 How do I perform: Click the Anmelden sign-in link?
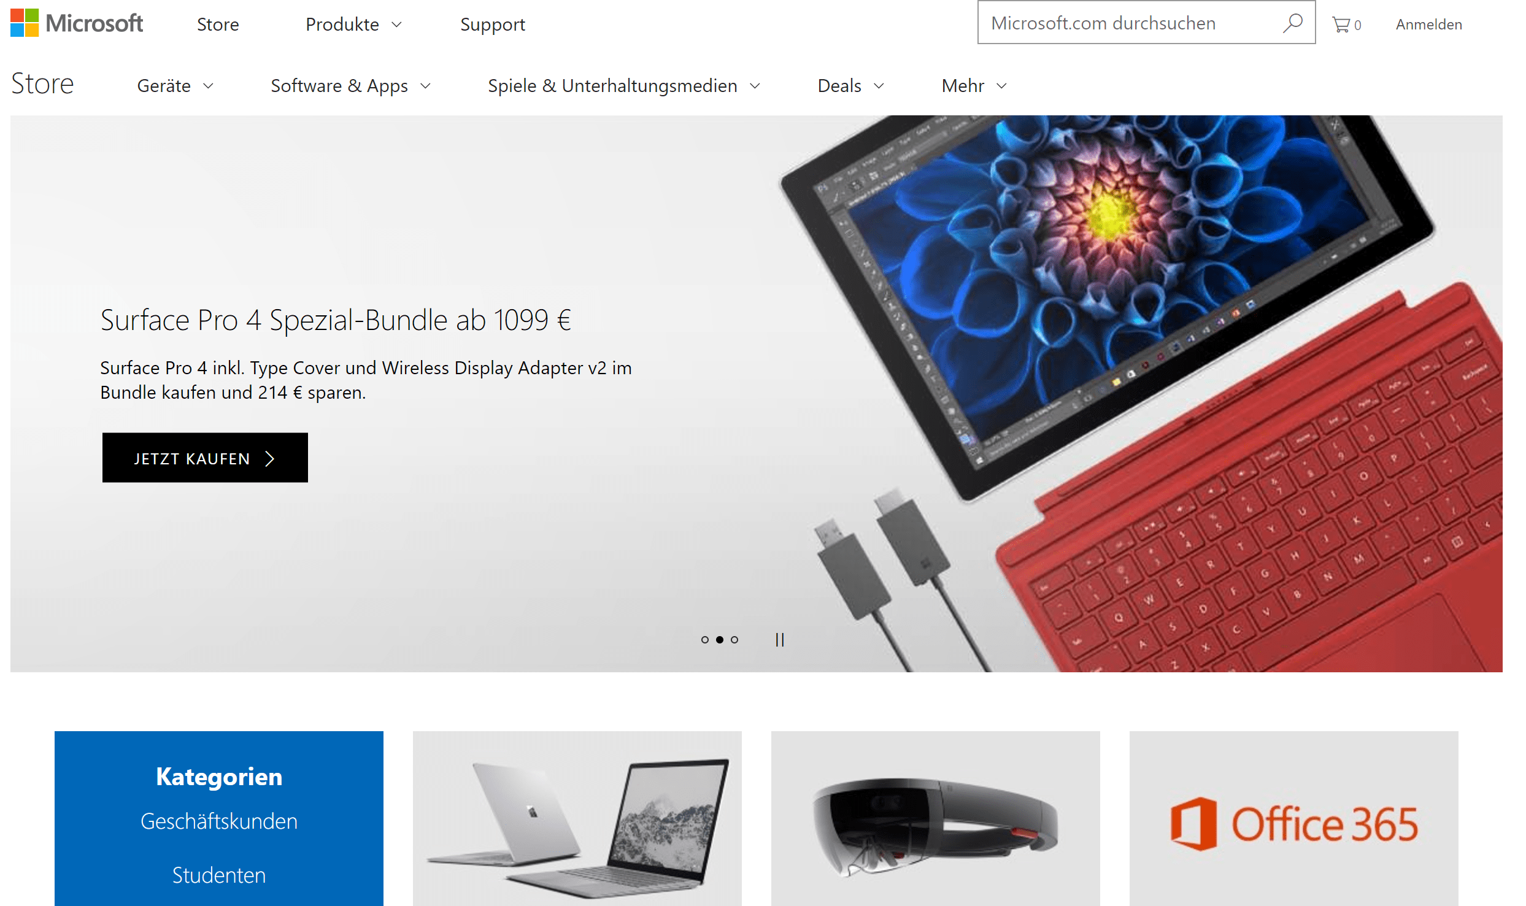(1429, 25)
